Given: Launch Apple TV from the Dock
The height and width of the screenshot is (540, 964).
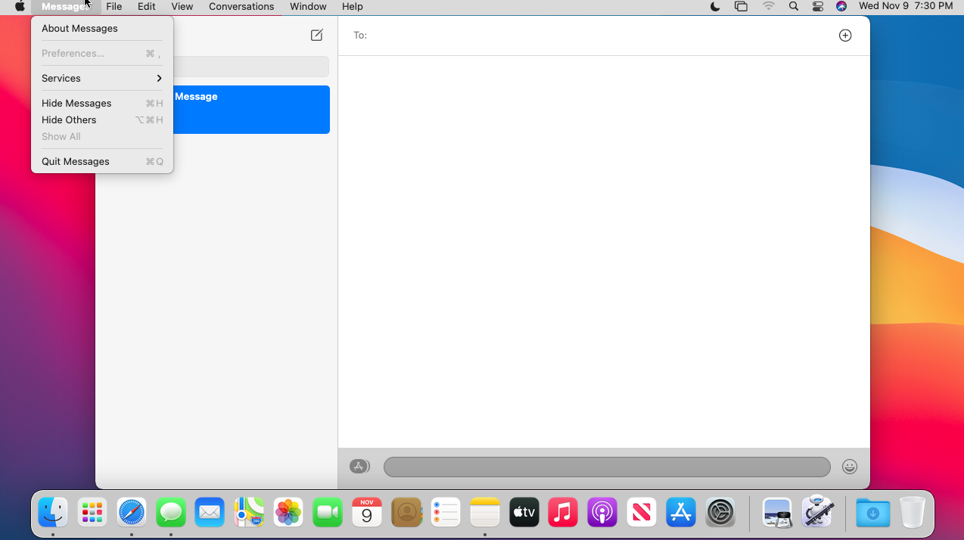Looking at the screenshot, I should 524,513.
